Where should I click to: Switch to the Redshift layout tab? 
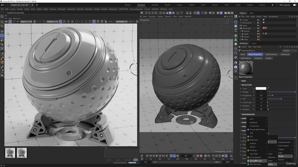click(155, 5)
